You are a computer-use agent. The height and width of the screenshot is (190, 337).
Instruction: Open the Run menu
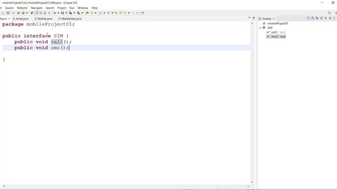point(72,8)
